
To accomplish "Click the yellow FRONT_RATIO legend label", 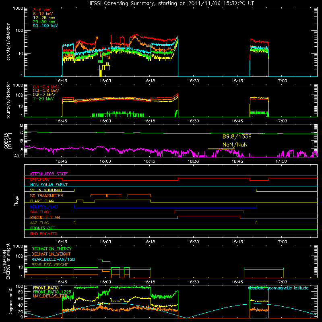I will tap(46, 288).
